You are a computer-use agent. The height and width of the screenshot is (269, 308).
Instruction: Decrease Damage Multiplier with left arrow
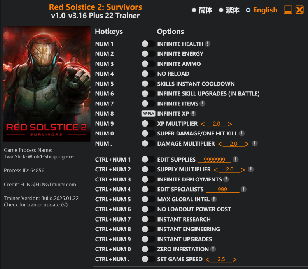click(x=220, y=144)
